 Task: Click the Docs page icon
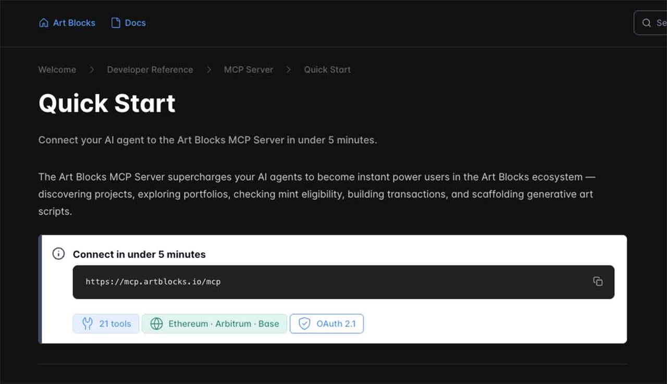pyautogui.click(x=116, y=23)
